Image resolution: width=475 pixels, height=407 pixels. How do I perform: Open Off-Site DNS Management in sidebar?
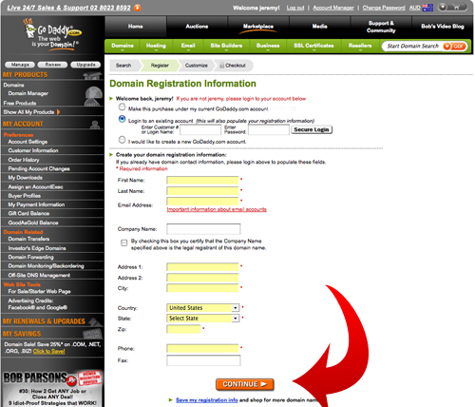(x=39, y=275)
